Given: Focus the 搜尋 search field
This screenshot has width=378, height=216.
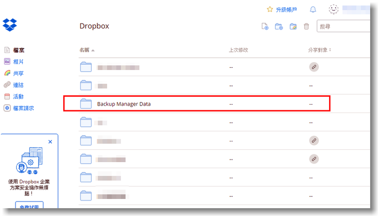Looking at the screenshot, I should point(344,26).
